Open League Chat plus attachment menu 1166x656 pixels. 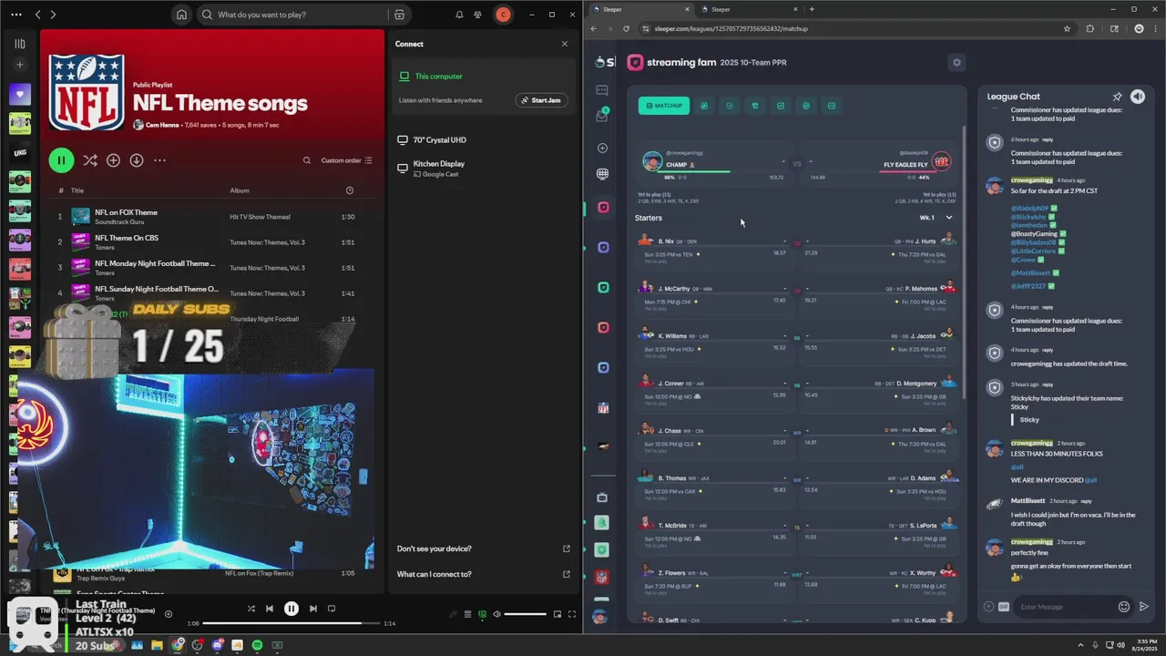tap(988, 607)
